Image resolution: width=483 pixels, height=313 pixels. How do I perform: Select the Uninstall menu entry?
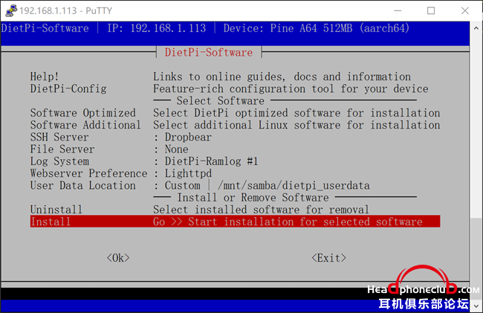point(235,210)
